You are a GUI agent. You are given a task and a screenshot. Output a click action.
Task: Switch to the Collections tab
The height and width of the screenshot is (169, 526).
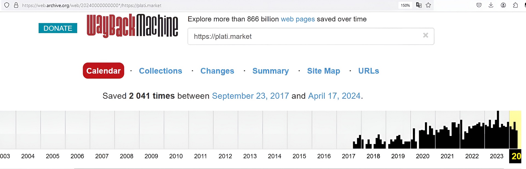[x=161, y=71]
